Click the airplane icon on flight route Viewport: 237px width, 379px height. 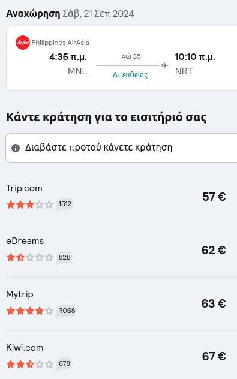click(x=164, y=65)
